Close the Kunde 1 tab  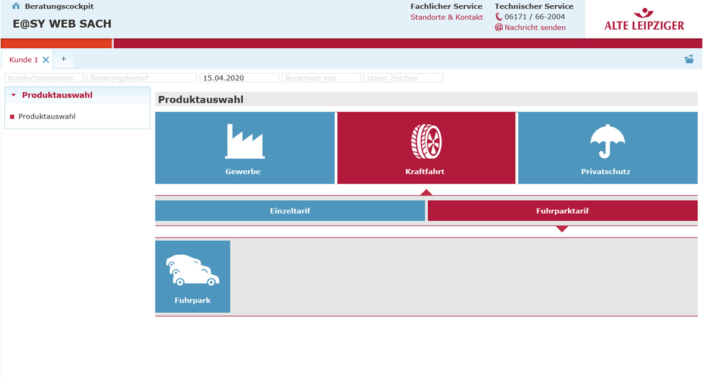(46, 60)
